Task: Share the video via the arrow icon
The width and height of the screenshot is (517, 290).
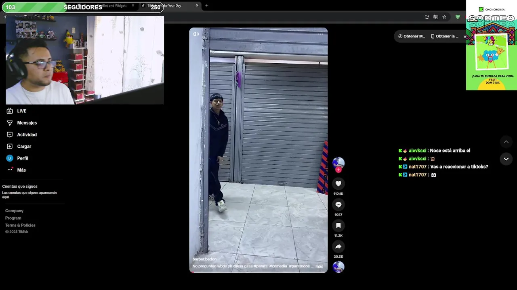Action: (338, 246)
